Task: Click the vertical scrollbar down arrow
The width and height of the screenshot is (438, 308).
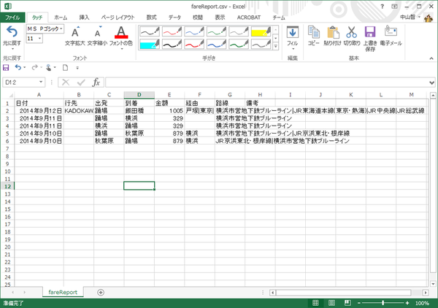Action: tap(433, 284)
